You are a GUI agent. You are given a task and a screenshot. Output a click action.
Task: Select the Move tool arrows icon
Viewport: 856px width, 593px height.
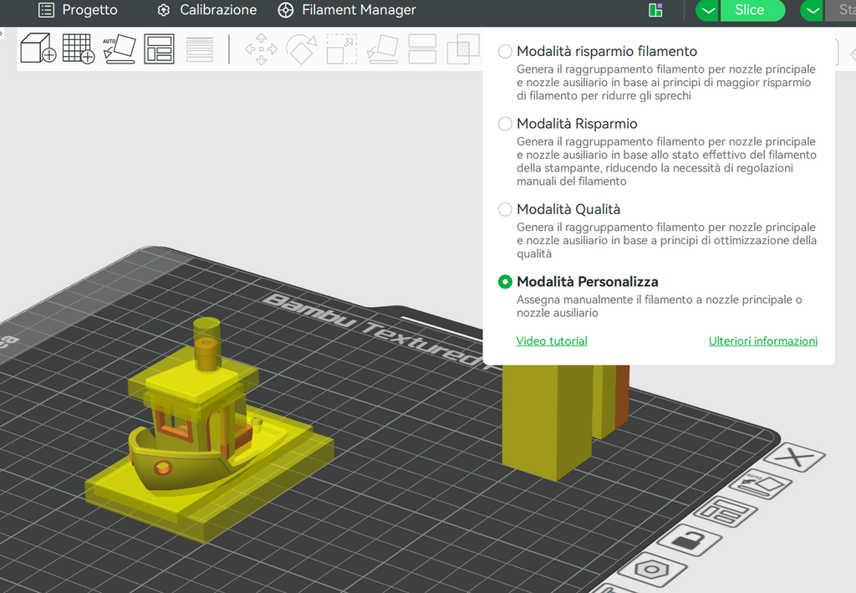coord(261,49)
